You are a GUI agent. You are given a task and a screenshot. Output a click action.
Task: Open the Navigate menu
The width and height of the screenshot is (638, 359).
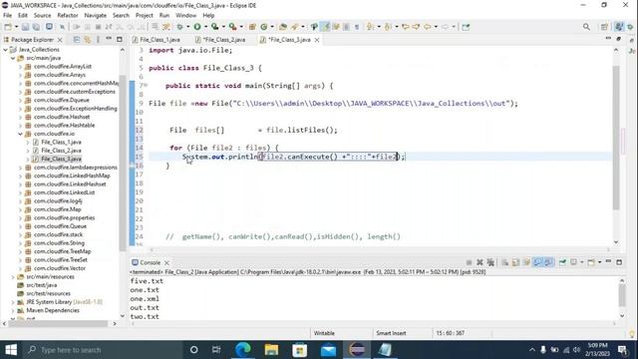(96, 15)
